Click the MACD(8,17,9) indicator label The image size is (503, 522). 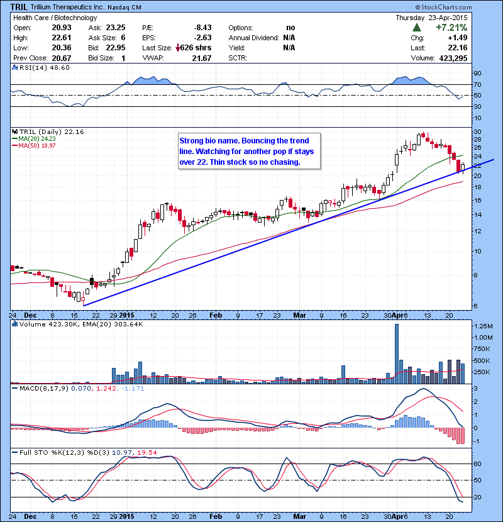pyautogui.click(x=44, y=388)
